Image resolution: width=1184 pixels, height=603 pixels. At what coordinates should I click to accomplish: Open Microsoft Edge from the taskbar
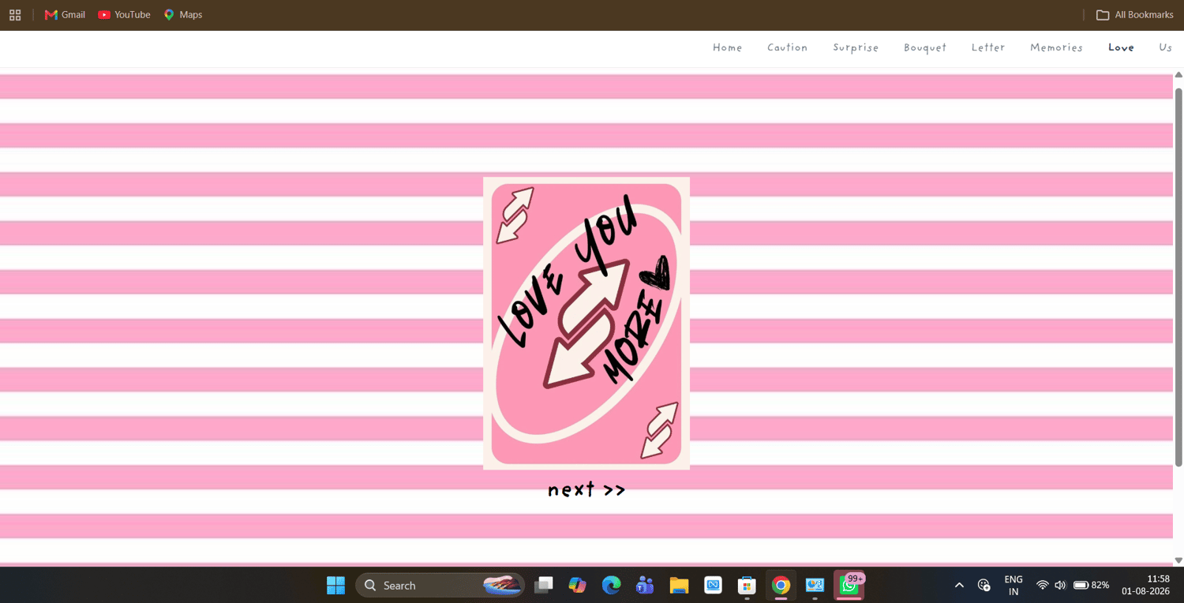click(x=612, y=586)
